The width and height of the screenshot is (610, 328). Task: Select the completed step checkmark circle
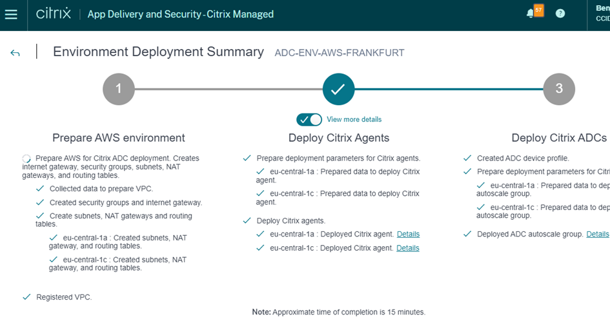tap(338, 89)
